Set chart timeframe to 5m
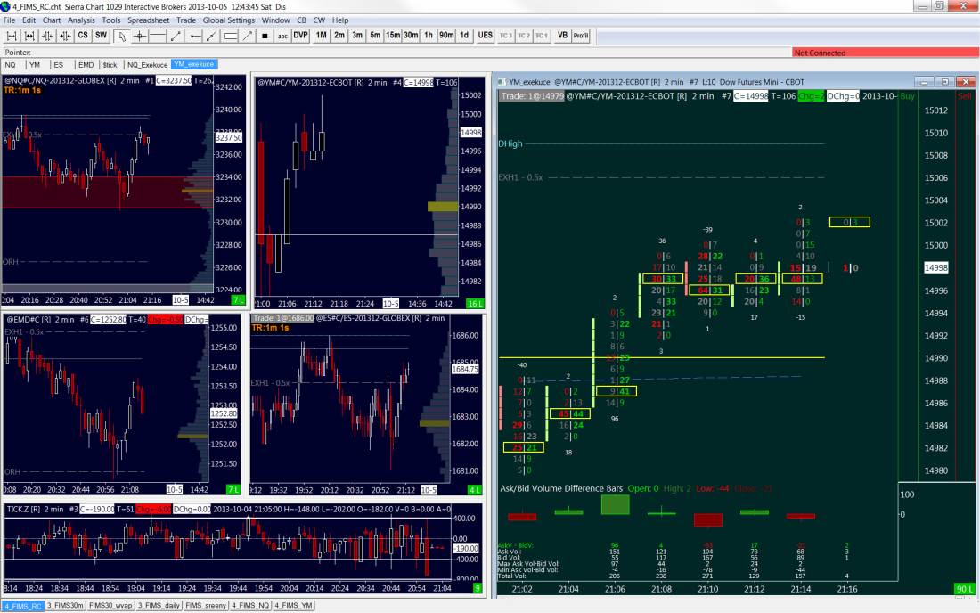Image resolution: width=980 pixels, height=613 pixels. click(375, 36)
